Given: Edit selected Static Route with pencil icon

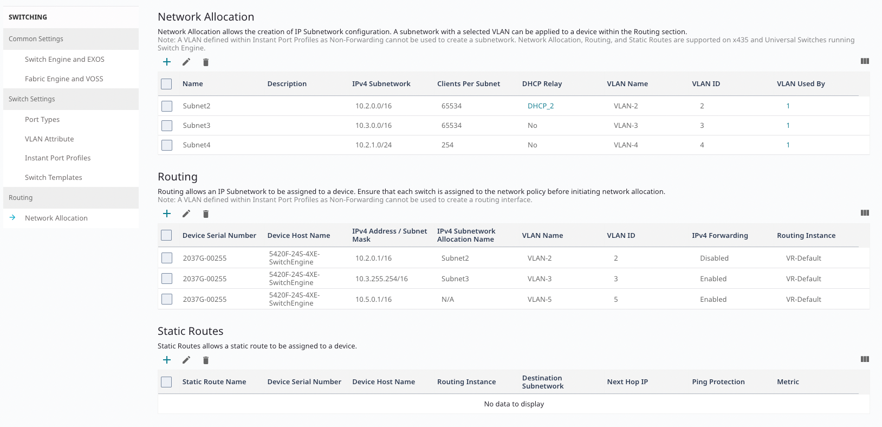Looking at the screenshot, I should pyautogui.click(x=186, y=360).
